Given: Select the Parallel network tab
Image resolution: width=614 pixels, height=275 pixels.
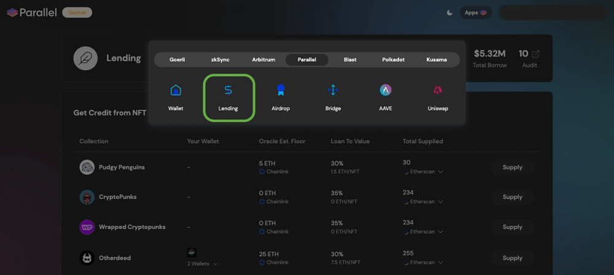Looking at the screenshot, I should [x=307, y=60].
